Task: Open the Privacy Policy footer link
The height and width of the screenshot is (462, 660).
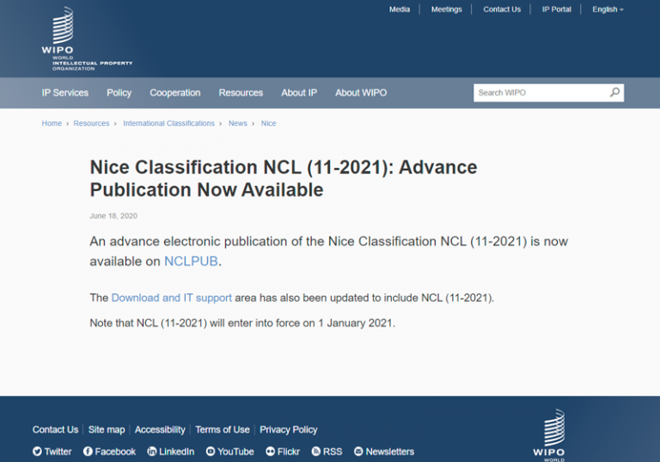Action: pos(289,429)
